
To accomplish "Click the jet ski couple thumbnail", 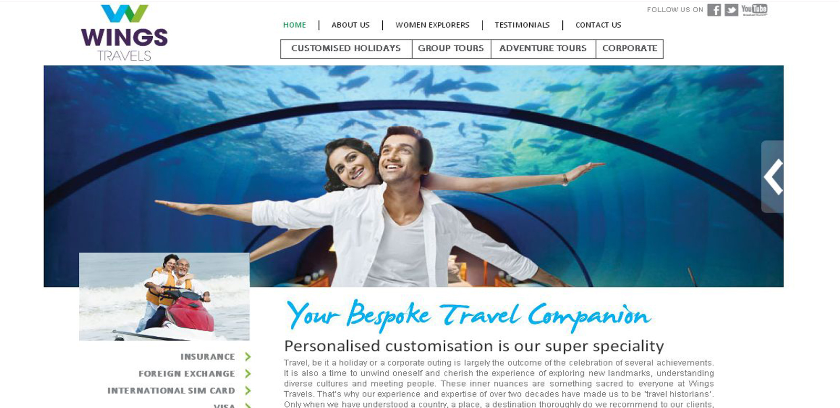I will point(164,297).
